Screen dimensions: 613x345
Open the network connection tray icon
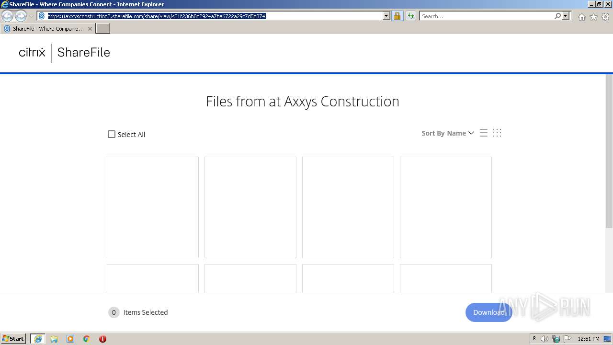[x=556, y=339]
